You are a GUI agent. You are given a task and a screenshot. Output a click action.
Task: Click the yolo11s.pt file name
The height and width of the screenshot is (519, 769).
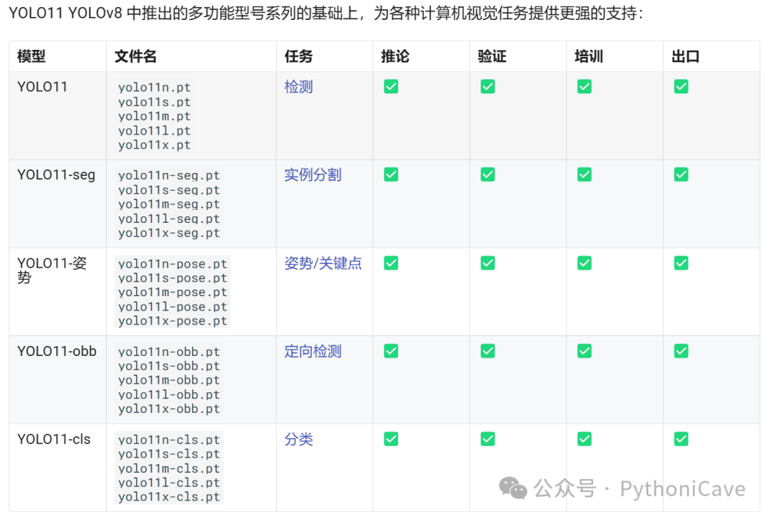[154, 102]
